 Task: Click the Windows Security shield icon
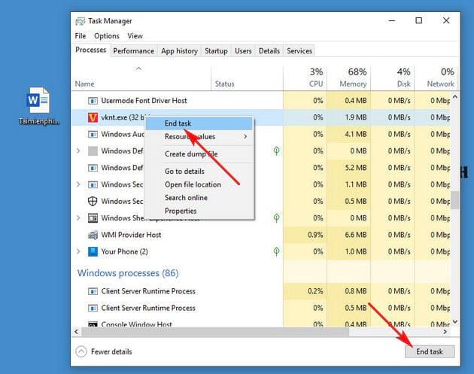click(x=93, y=202)
